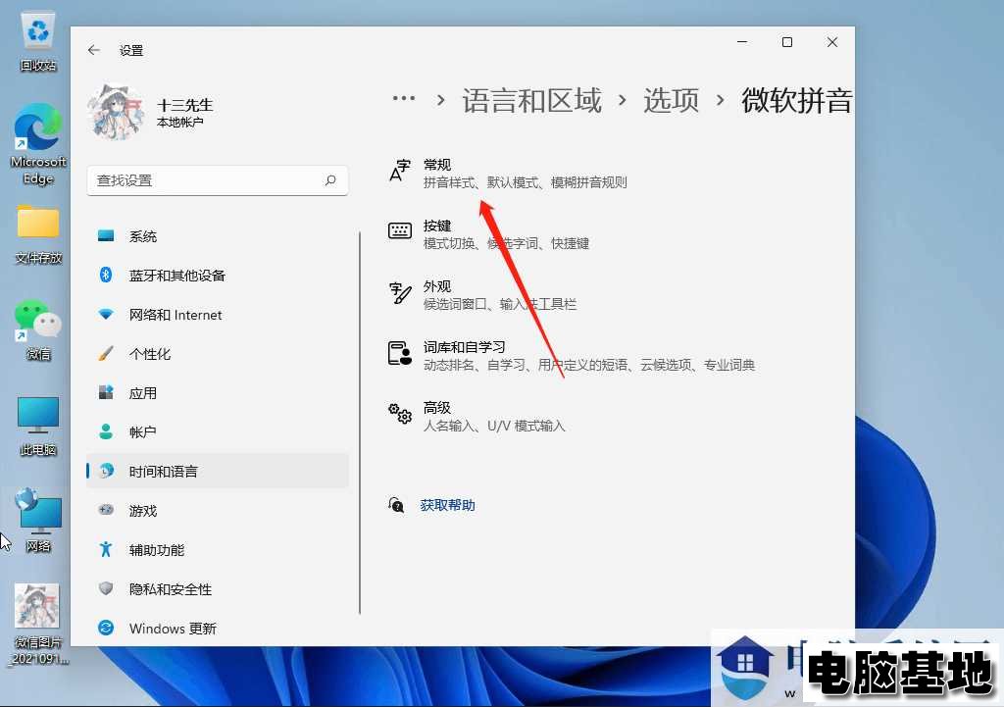The image size is (1004, 707).
Task: Click the Windows 更新 refresh icon
Action: tap(106, 628)
